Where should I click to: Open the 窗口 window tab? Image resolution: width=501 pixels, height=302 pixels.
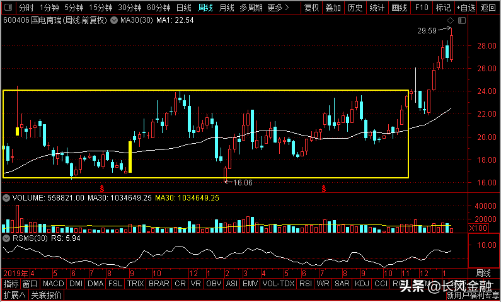[30, 284]
